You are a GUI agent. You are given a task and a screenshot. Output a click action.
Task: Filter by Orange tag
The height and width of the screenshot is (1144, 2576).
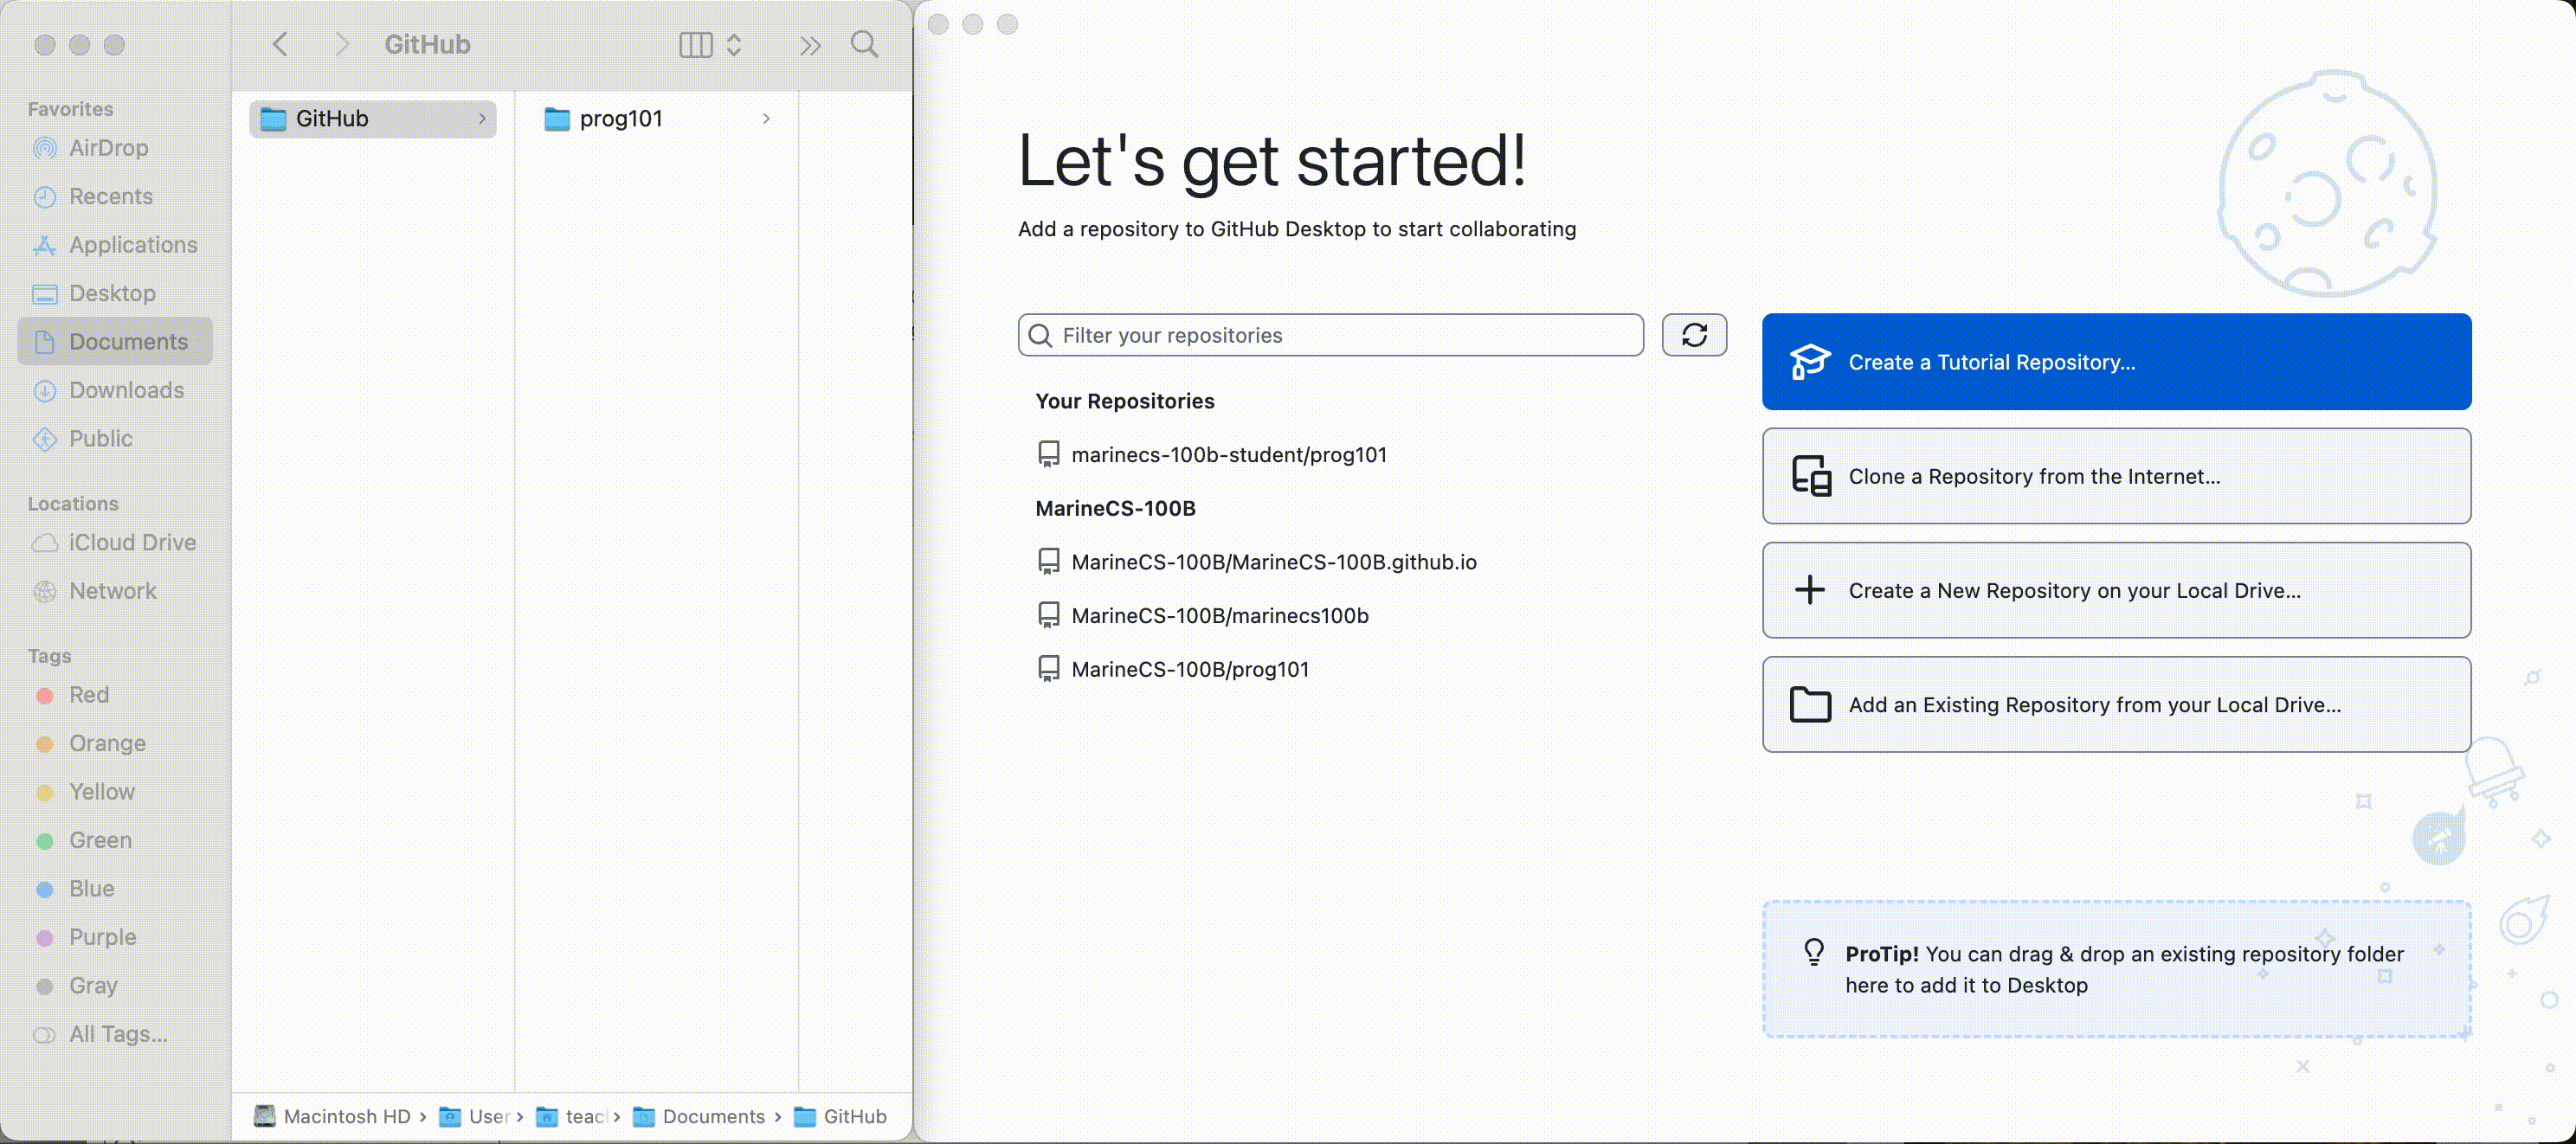click(115, 743)
